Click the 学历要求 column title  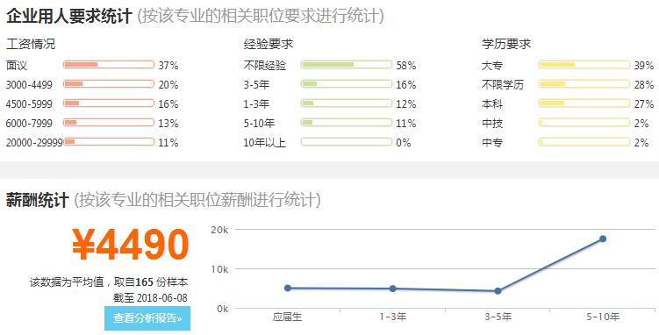click(506, 44)
